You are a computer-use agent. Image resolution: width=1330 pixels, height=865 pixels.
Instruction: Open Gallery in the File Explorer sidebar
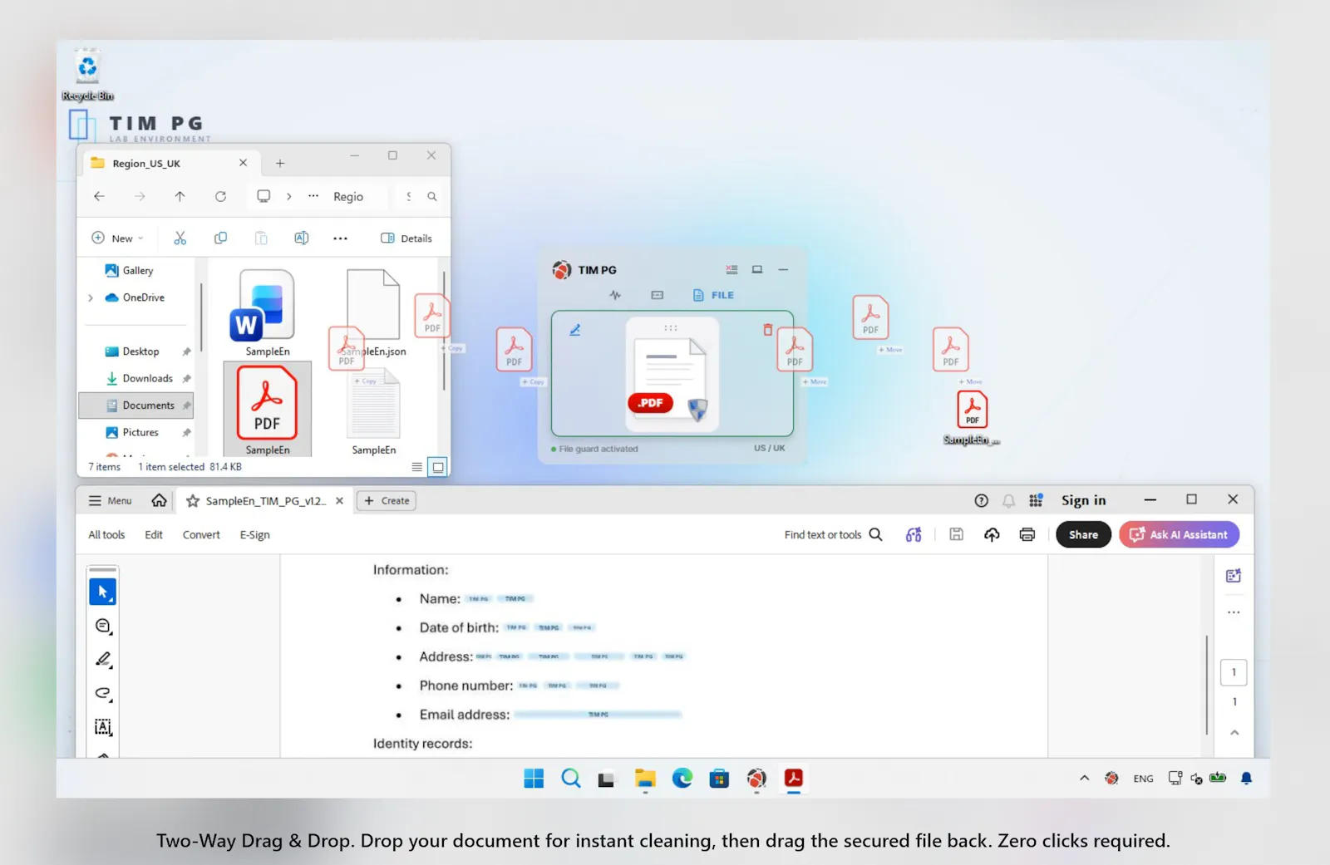point(130,271)
